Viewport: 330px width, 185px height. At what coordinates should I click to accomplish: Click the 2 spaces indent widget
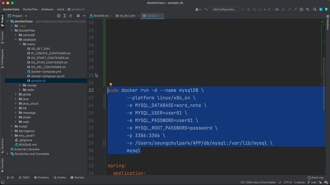click(x=299, y=182)
